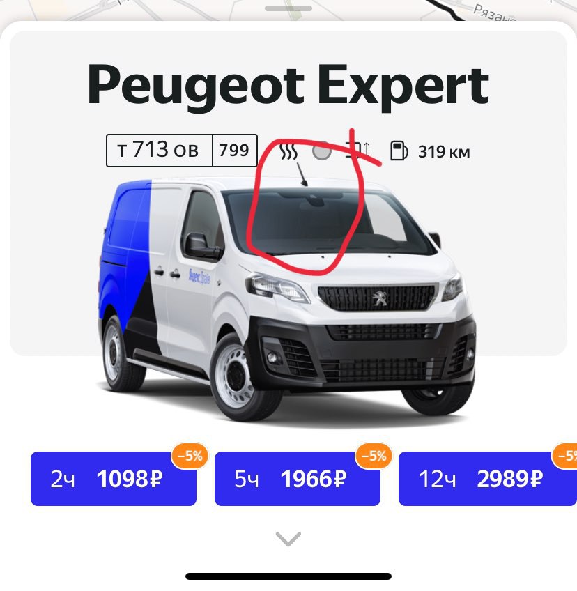The height and width of the screenshot is (591, 577).
Task: Tap the -5% badge on 2ч tariff
Action: pyautogui.click(x=190, y=456)
